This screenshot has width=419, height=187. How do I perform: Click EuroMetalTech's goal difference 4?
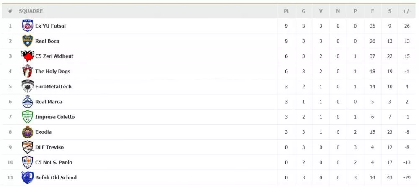pos(407,87)
